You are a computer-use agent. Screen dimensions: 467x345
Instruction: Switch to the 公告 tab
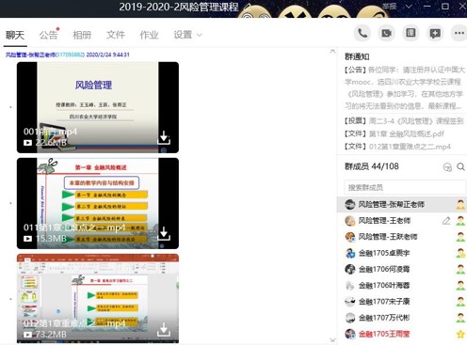[x=49, y=35]
